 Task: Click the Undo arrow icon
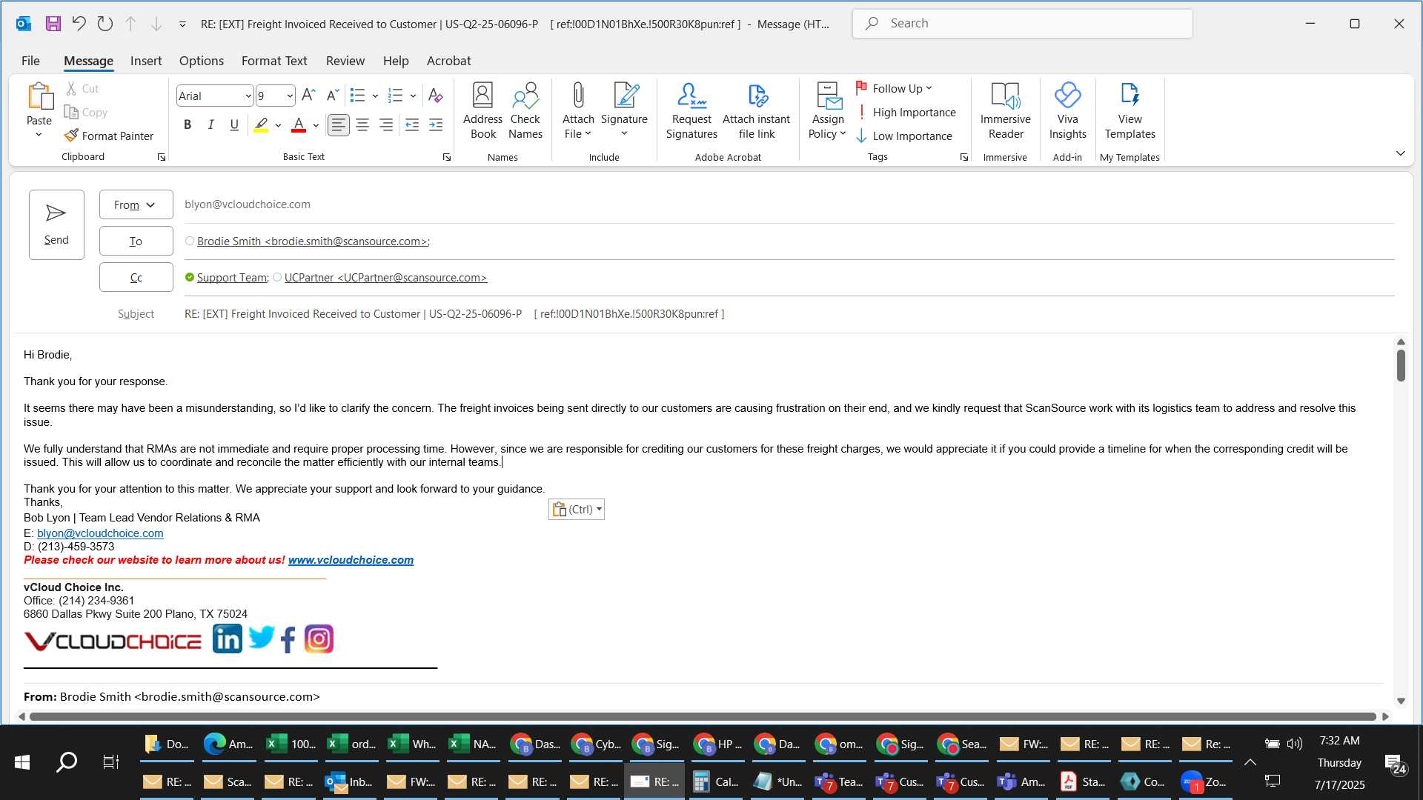pyautogui.click(x=79, y=24)
